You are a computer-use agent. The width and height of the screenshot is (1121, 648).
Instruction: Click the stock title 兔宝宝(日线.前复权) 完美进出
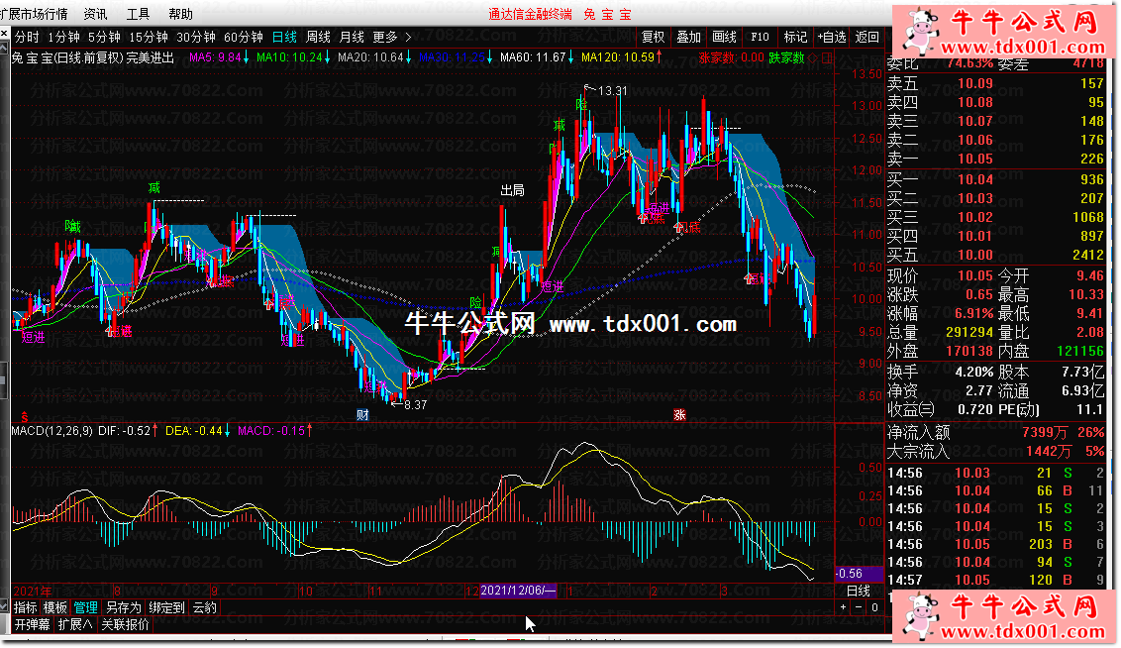point(93,57)
